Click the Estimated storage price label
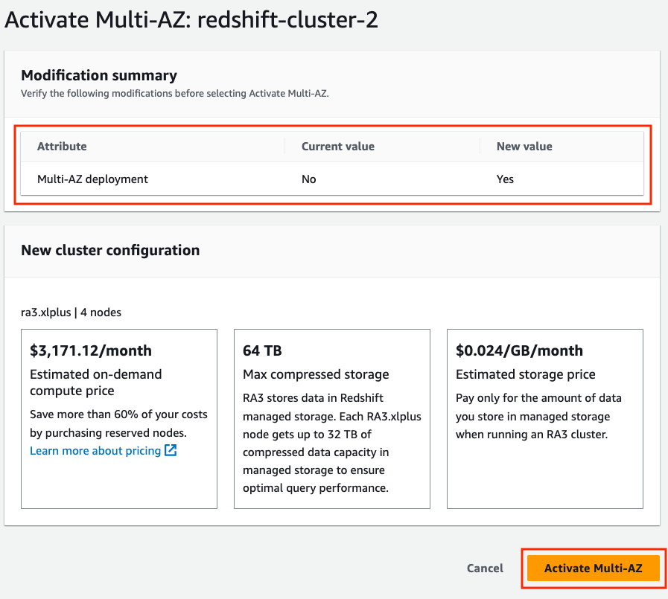This screenshot has width=668, height=599. coord(525,374)
